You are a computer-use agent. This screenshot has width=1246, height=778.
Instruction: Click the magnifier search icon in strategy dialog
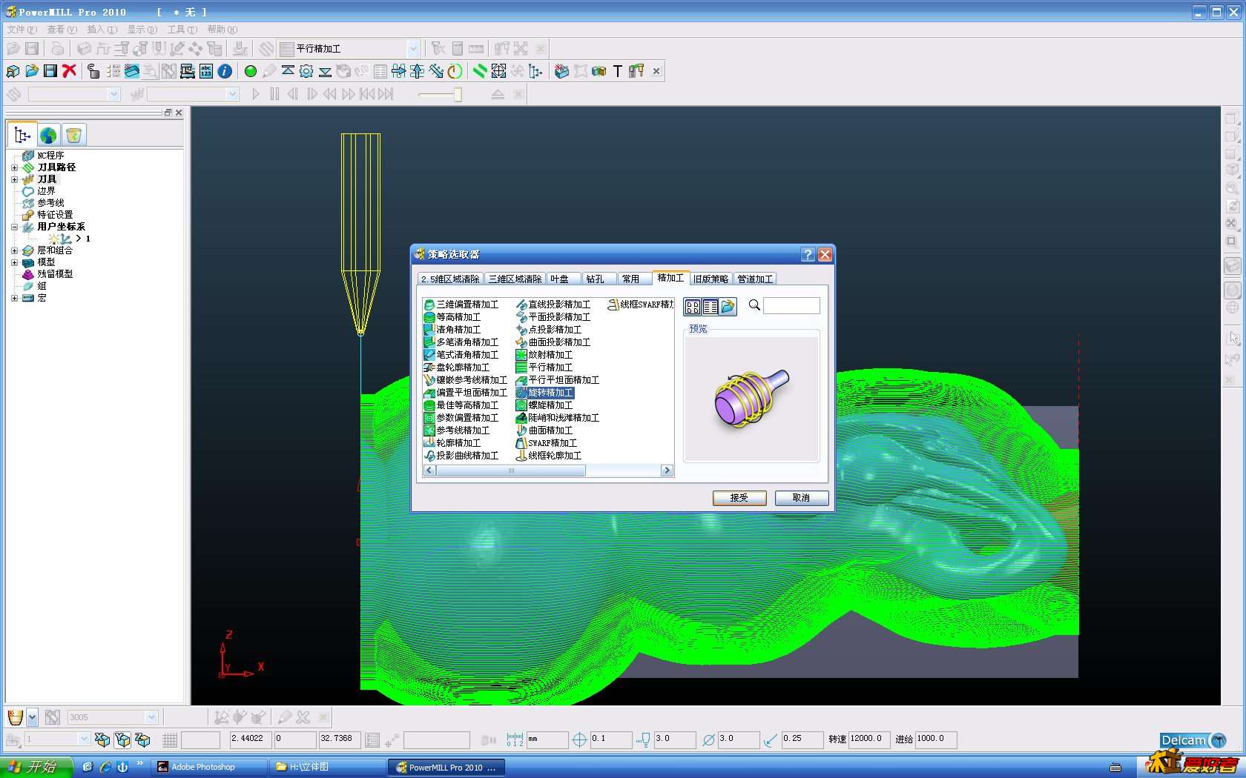754,305
